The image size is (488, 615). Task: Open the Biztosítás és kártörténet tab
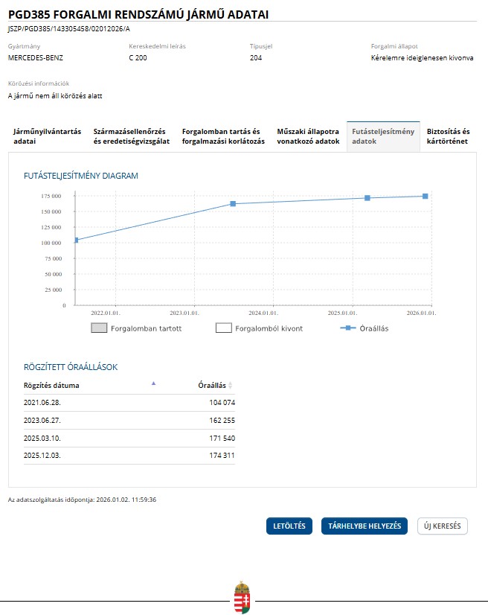[448, 136]
